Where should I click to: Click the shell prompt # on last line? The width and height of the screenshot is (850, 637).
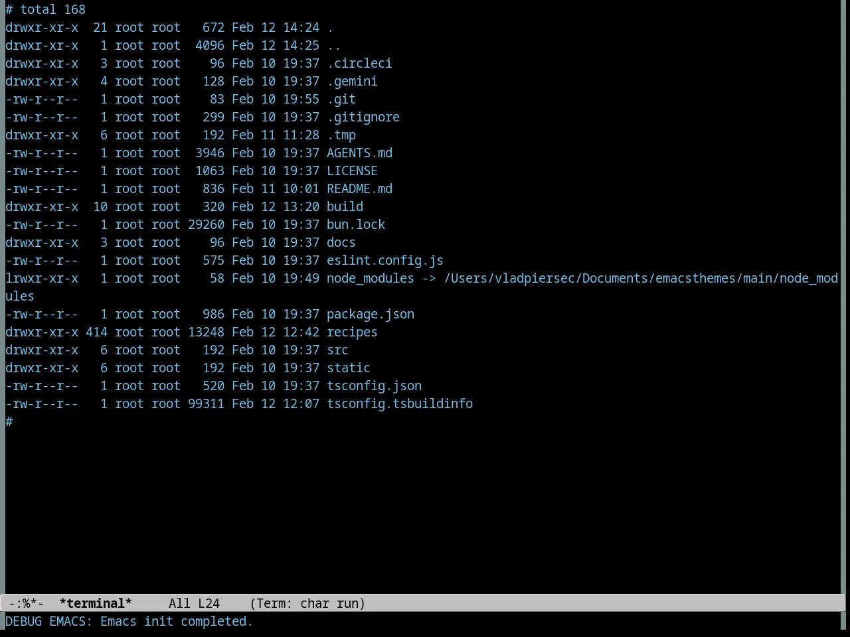tap(9, 421)
